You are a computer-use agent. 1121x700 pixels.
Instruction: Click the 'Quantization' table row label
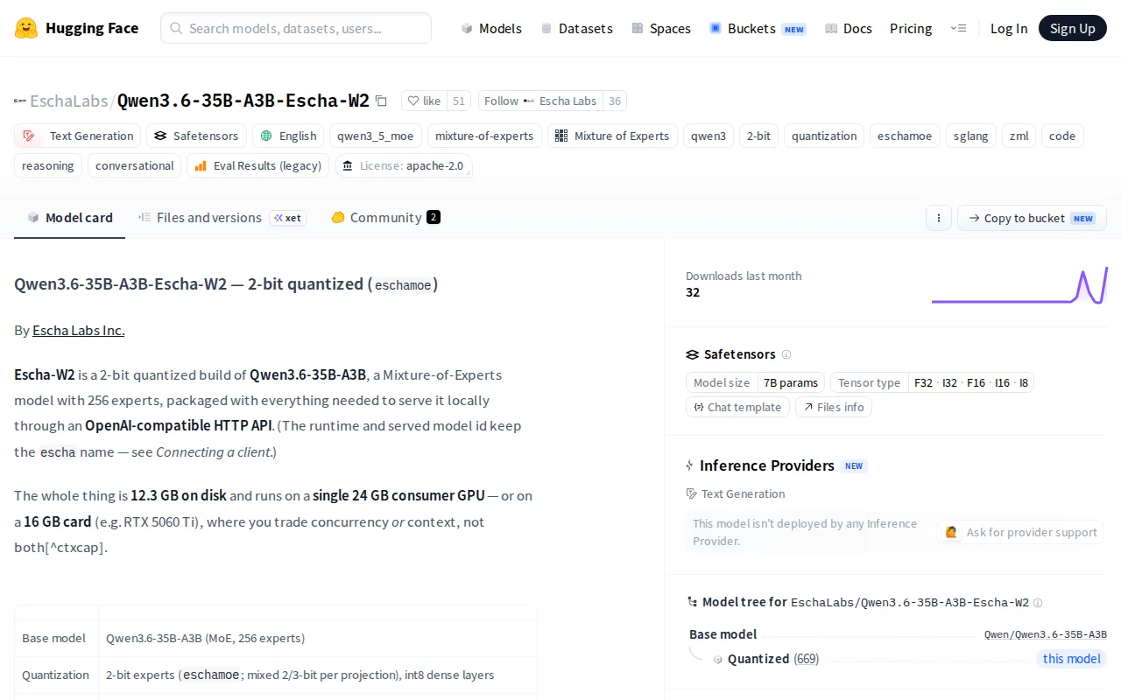click(56, 675)
